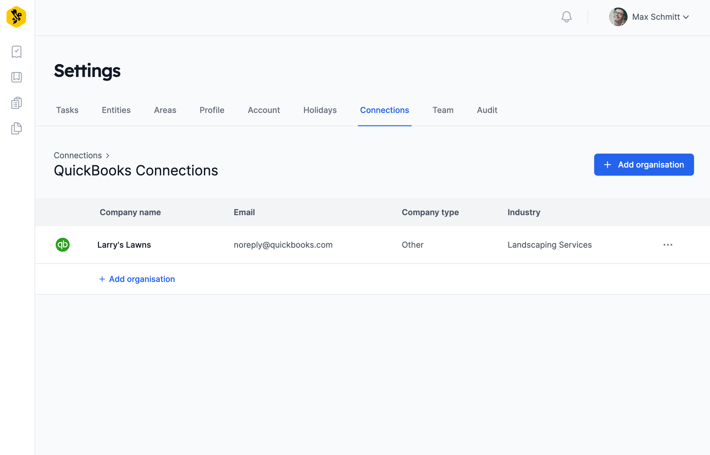This screenshot has width=710, height=455.
Task: Open the notifications bell
Action: [566, 17]
